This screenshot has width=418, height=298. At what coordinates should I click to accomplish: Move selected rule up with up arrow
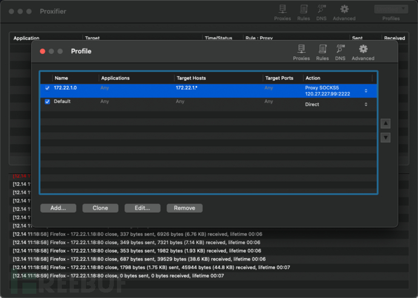click(x=385, y=124)
